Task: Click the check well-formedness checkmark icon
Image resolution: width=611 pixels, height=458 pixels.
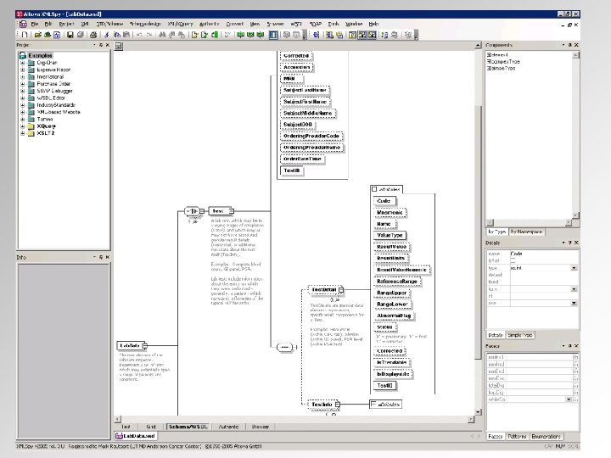Action: (x=227, y=35)
